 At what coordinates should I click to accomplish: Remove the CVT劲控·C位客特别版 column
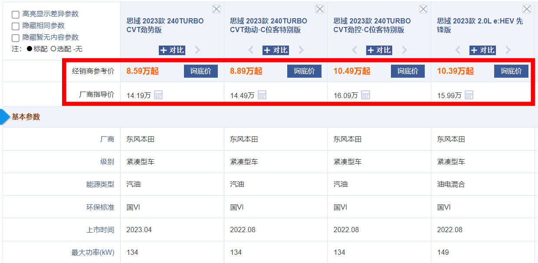tap(423, 9)
